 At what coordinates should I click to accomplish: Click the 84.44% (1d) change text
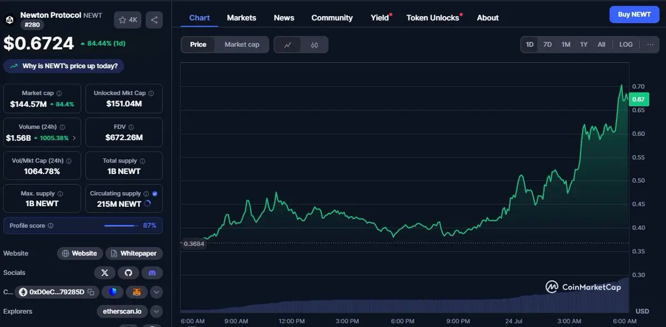pyautogui.click(x=107, y=43)
